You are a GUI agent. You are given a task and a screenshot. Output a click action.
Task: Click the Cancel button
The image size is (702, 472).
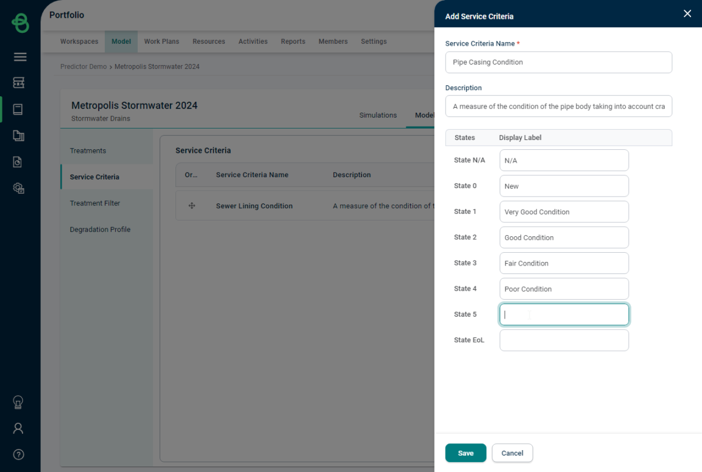coord(512,453)
